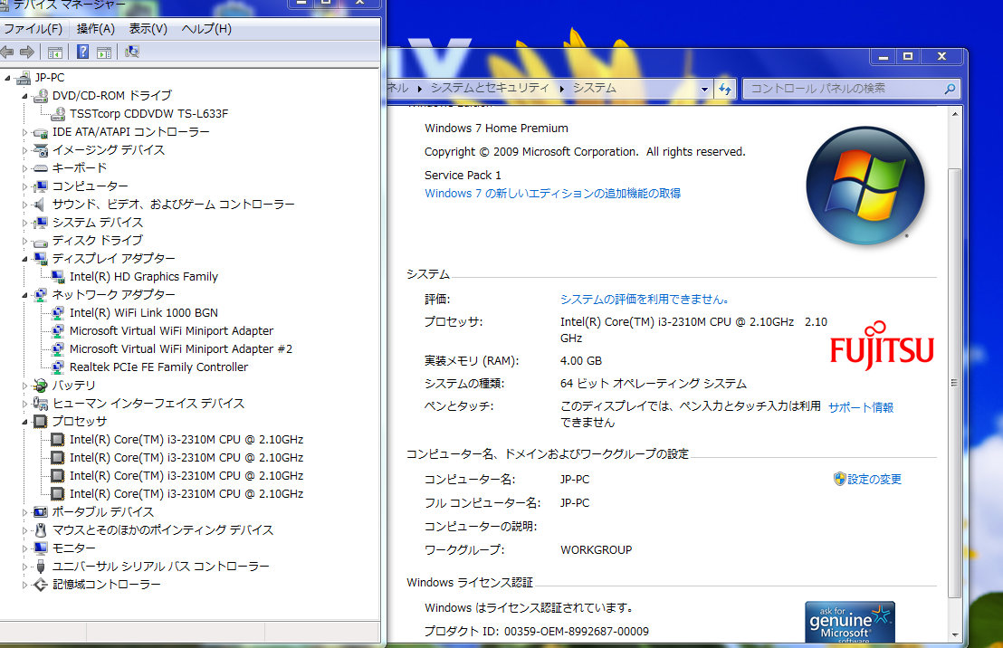Select Microsoft Virtual WiFi Miniport Adapter #2
1003x648 pixels.
180,349
